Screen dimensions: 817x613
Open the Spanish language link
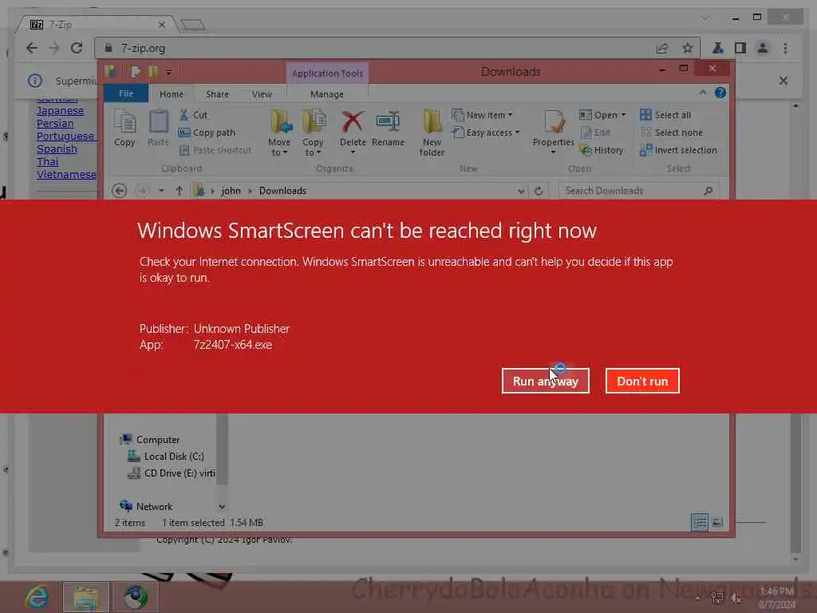(57, 149)
